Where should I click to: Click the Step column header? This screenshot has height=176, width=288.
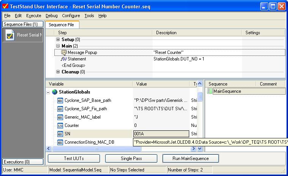(x=103, y=33)
